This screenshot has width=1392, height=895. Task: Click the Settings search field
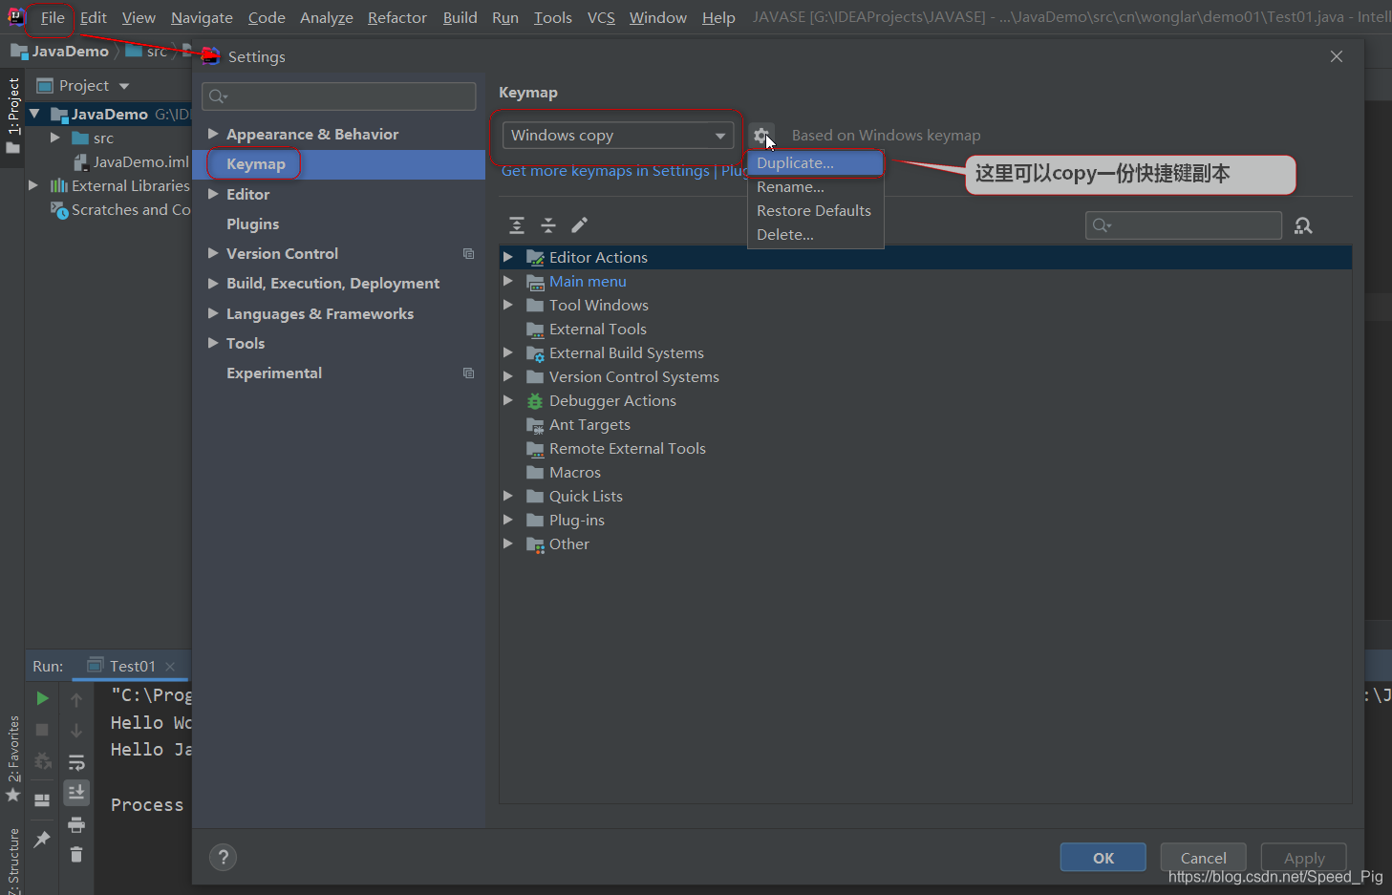(339, 96)
